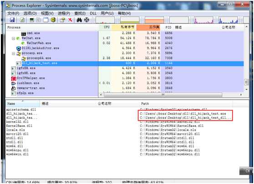
Task: Select the procexp.exe process
Action: click(32, 53)
